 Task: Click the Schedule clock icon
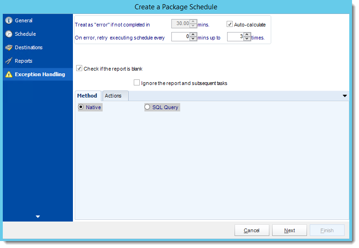click(x=9, y=34)
